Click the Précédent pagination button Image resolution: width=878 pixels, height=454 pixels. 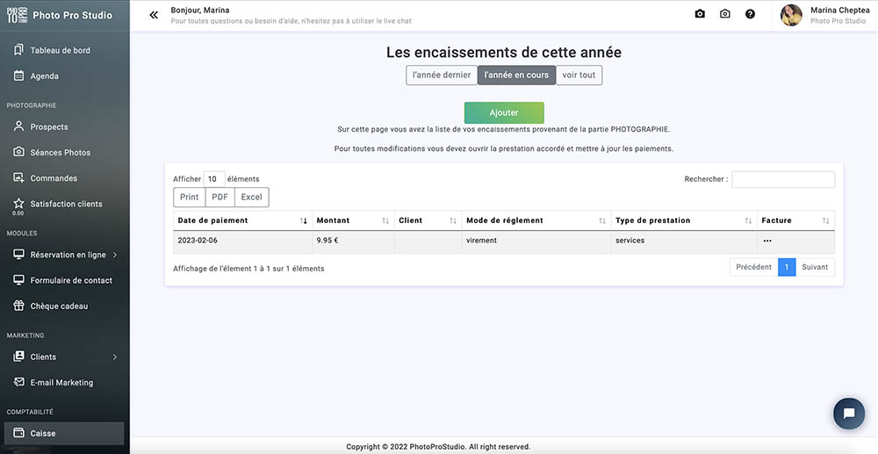753,267
